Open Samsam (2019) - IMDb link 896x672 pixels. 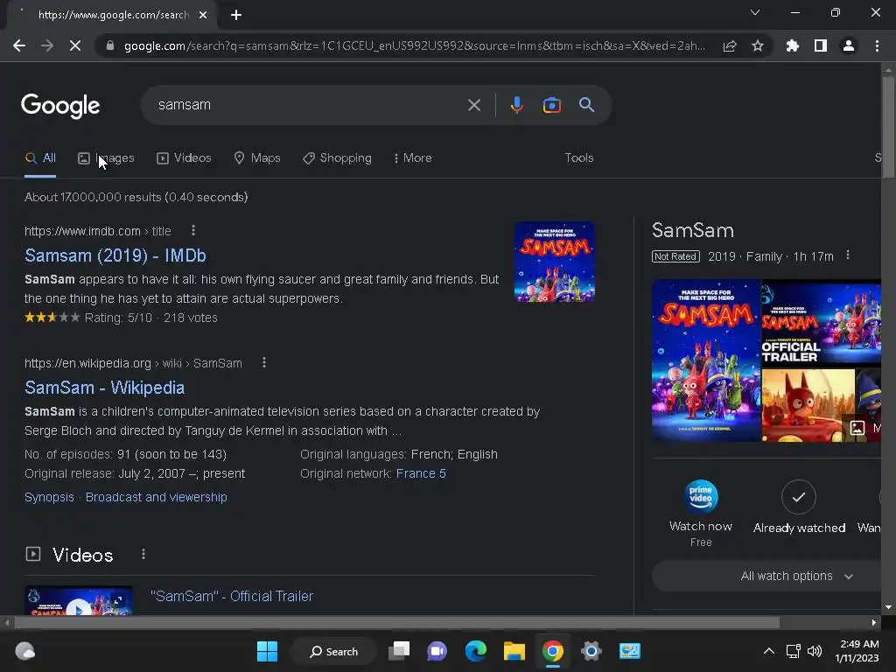pyautogui.click(x=115, y=255)
